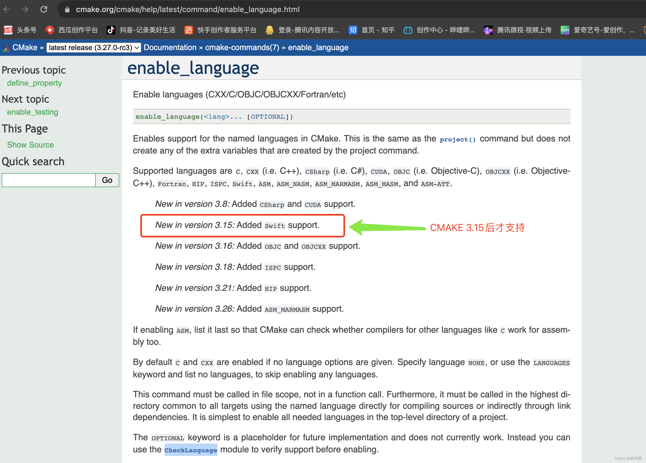Click 'New in version 3.26' ASM_MARMASM note
Screen dimensions: 646x463
pyautogui.click(x=249, y=309)
